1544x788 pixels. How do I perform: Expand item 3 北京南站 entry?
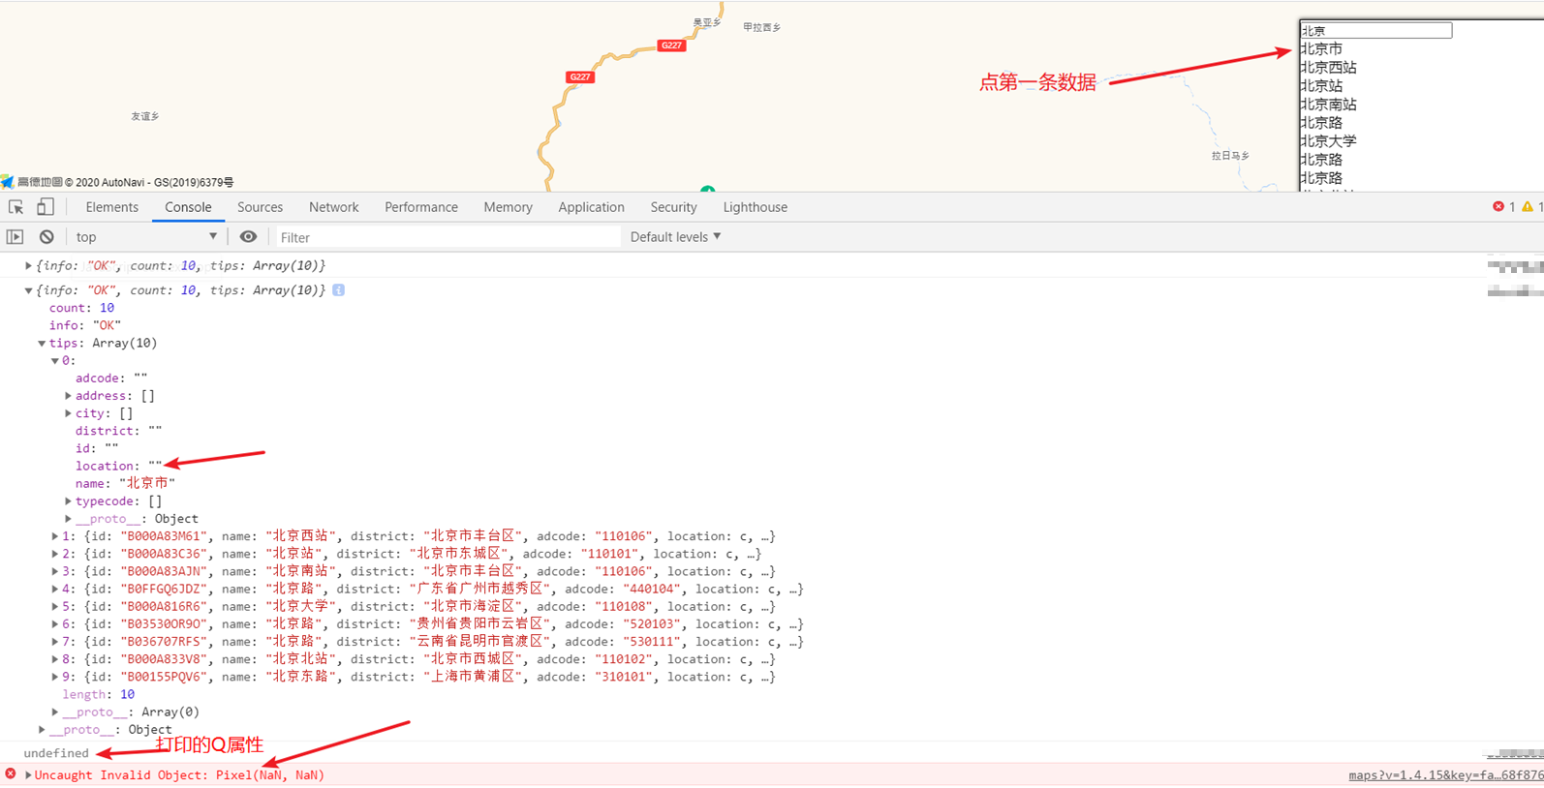[55, 571]
